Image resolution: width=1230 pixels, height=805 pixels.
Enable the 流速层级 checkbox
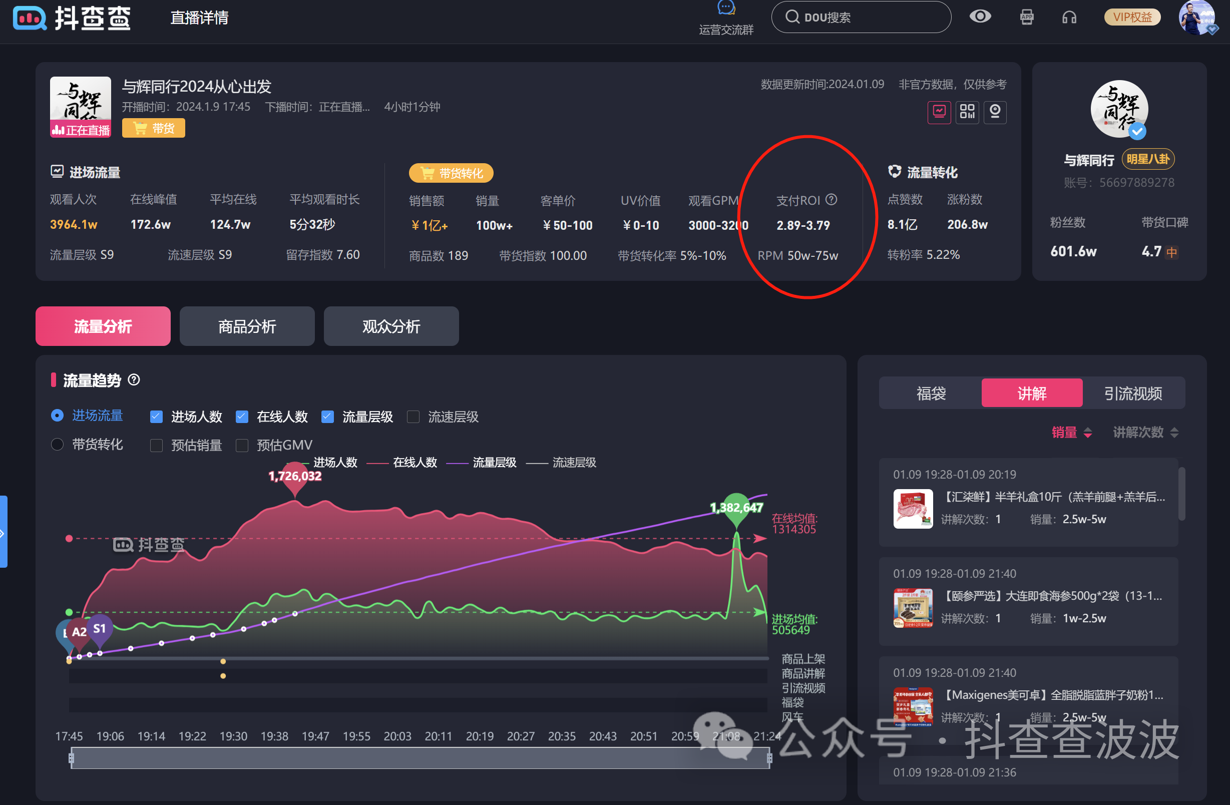[x=413, y=417]
